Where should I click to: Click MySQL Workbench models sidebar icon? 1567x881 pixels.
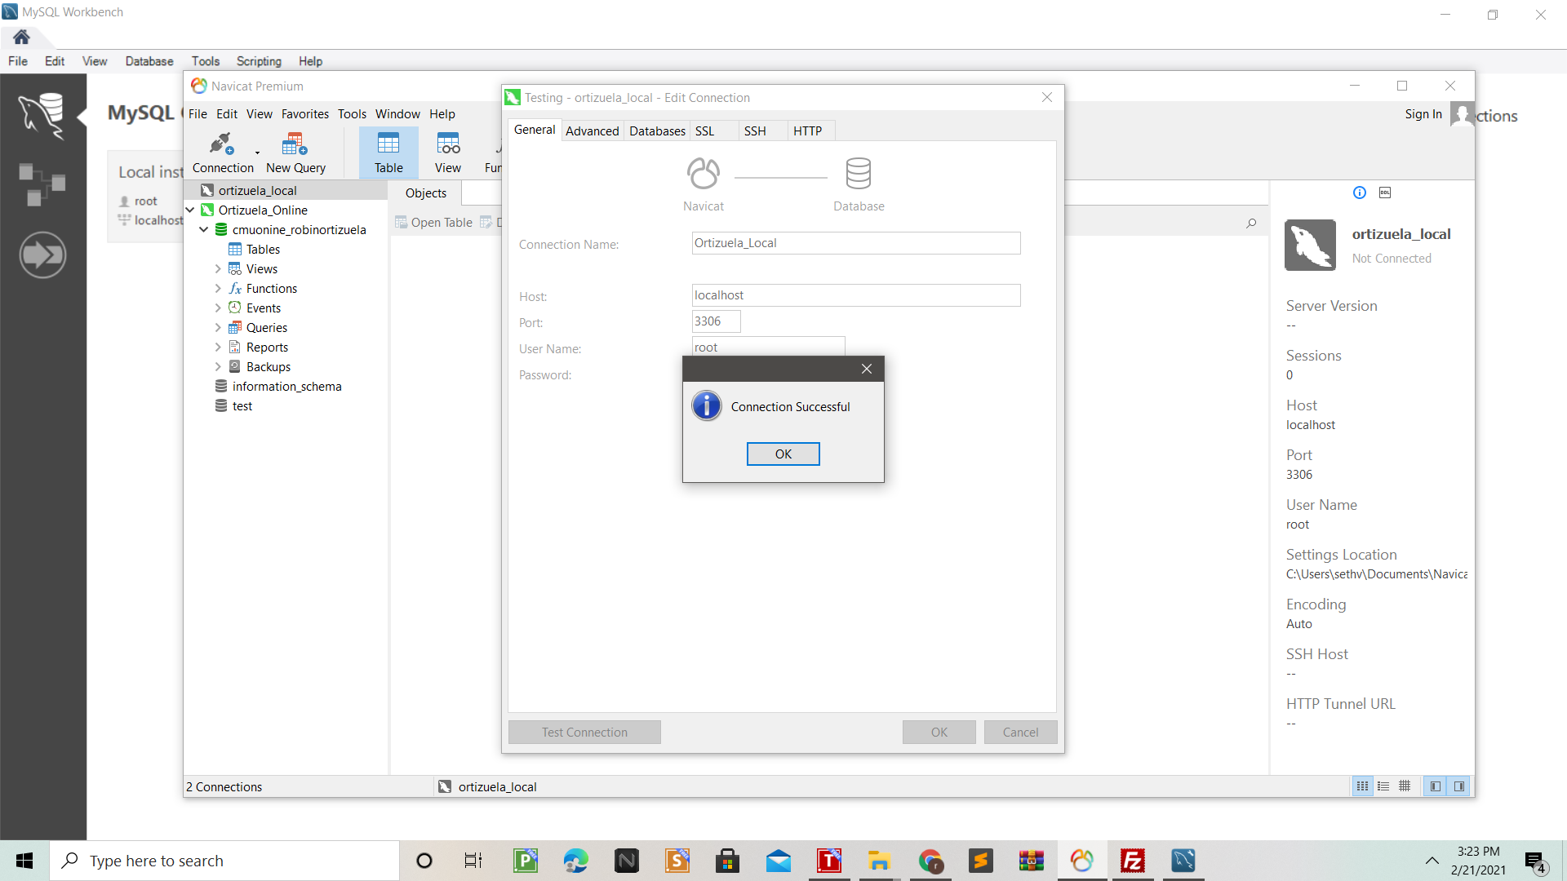[42, 184]
